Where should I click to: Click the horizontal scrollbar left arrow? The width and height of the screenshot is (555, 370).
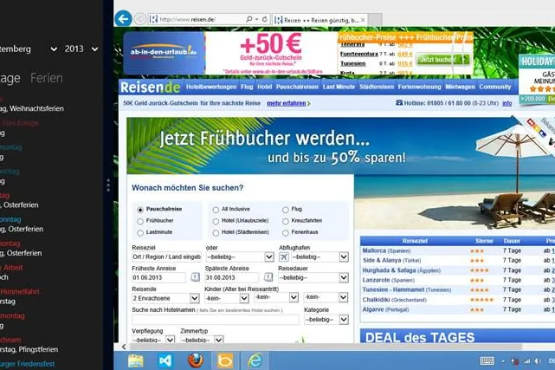pos(124,347)
